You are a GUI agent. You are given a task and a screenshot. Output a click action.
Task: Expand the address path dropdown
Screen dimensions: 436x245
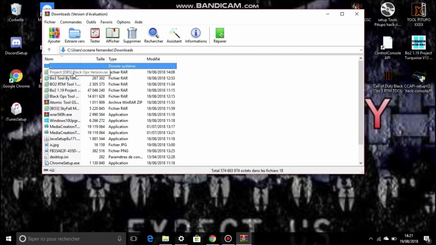pos(361,50)
